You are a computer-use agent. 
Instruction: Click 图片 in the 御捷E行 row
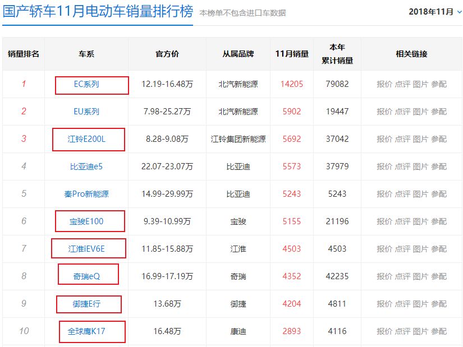coord(420,304)
